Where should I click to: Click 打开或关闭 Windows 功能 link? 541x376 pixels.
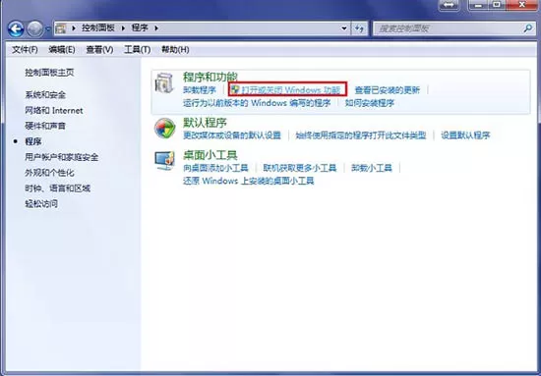point(290,90)
